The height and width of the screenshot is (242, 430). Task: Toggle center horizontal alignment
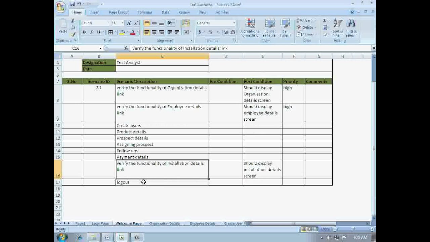pos(154,32)
